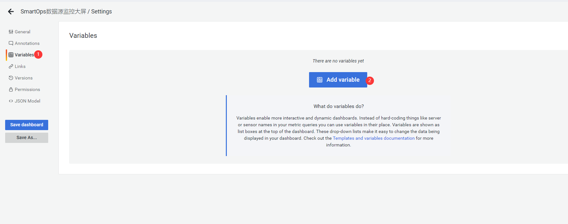
Task: Click the Versions history clock icon
Action: pyautogui.click(x=11, y=78)
